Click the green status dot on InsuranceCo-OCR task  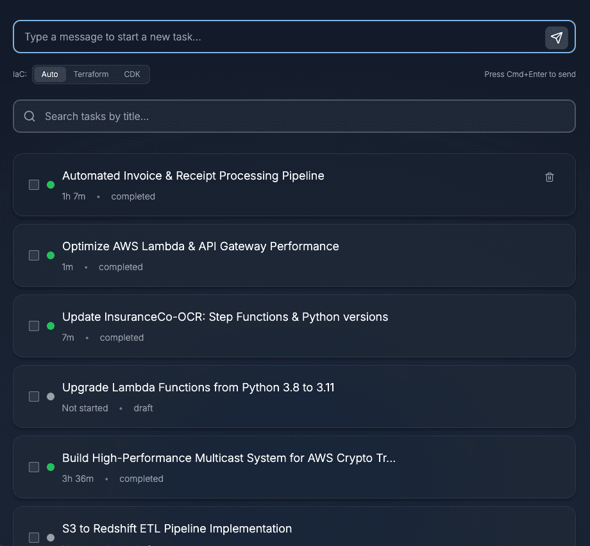point(51,326)
